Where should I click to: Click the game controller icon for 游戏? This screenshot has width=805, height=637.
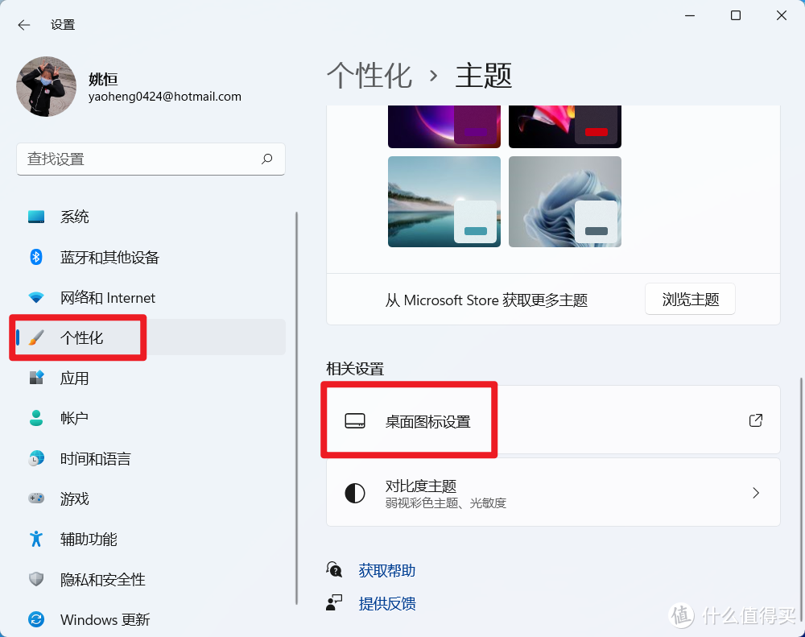click(36, 498)
